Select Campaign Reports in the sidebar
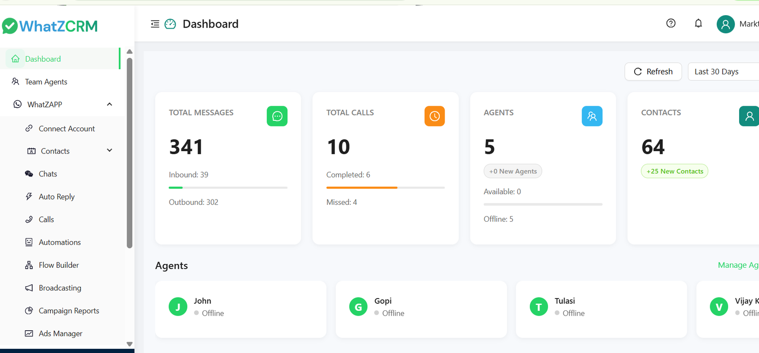The image size is (759, 353). point(69,311)
